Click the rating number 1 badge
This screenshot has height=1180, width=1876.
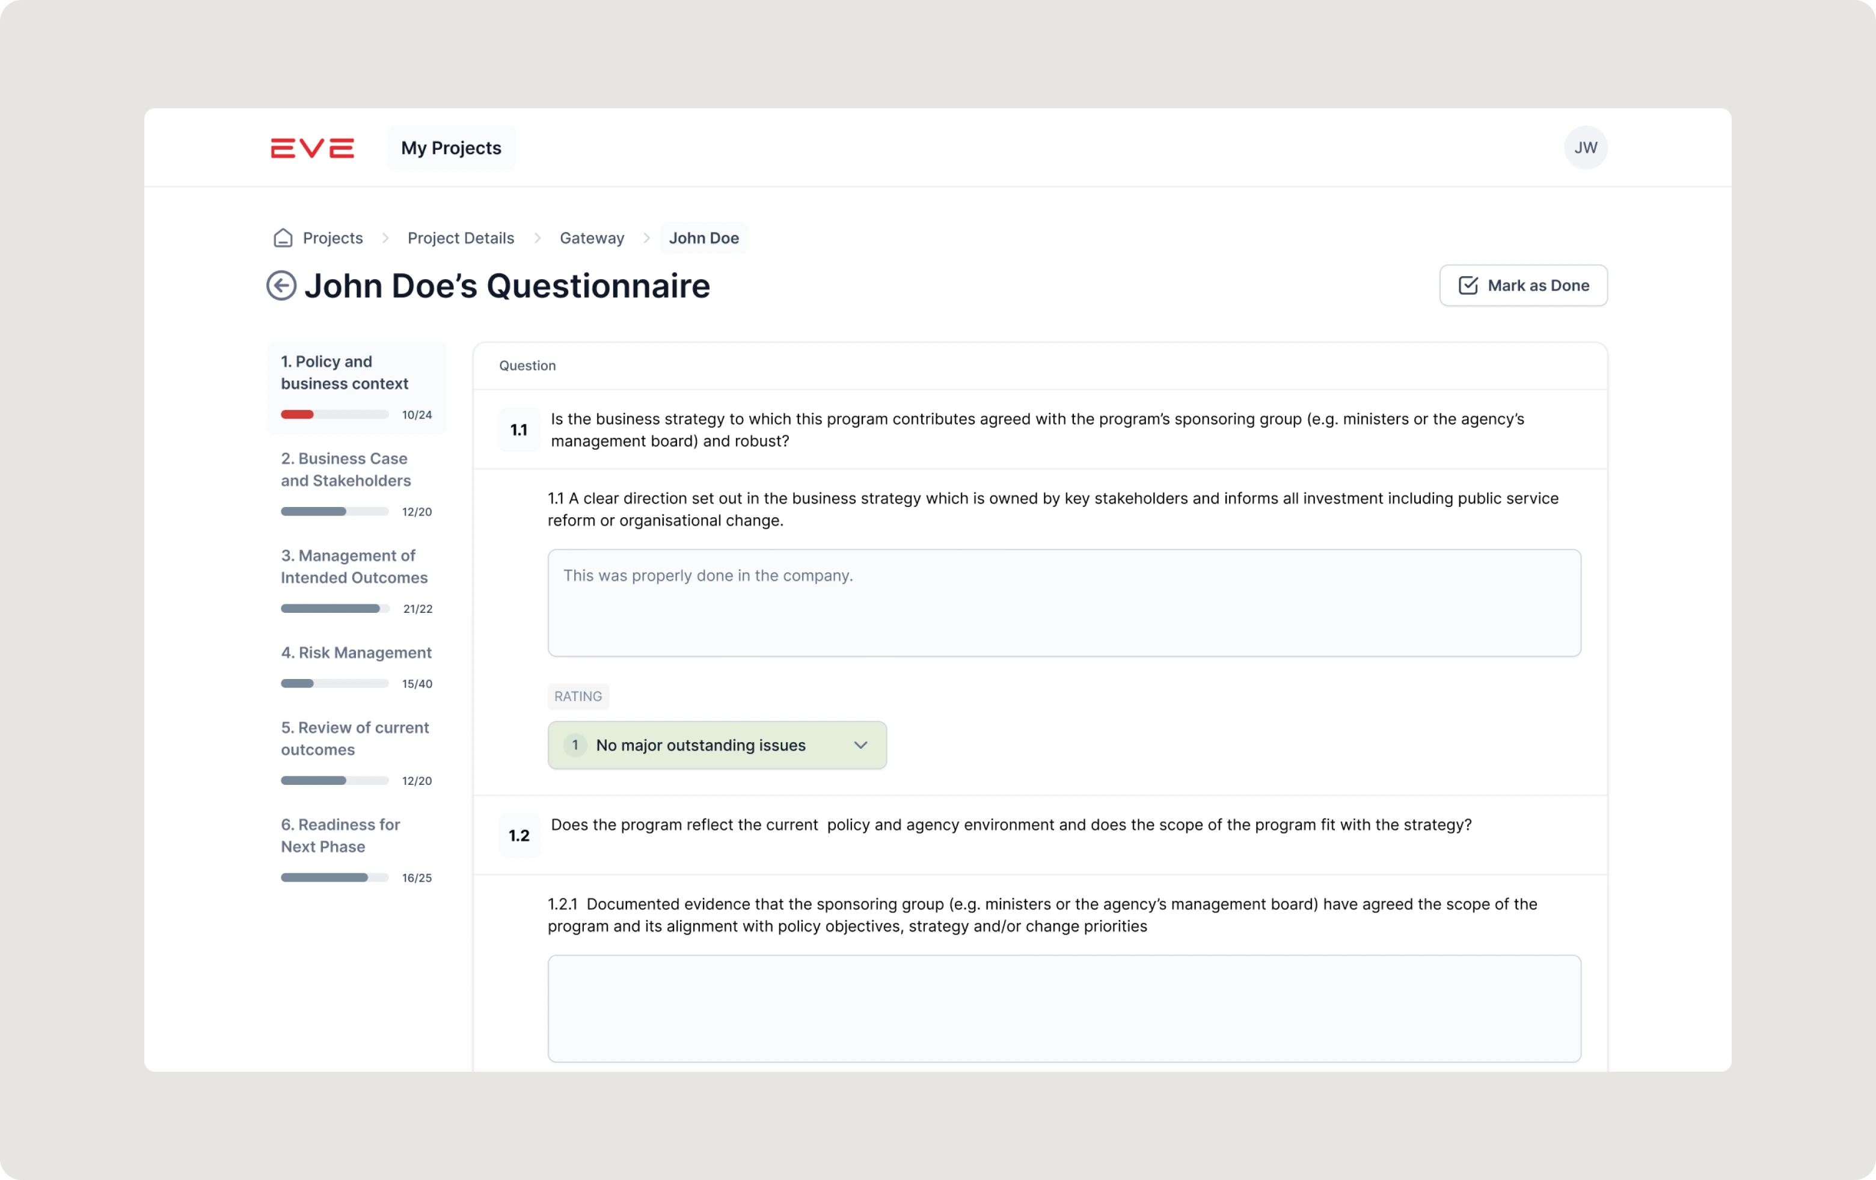(x=575, y=745)
